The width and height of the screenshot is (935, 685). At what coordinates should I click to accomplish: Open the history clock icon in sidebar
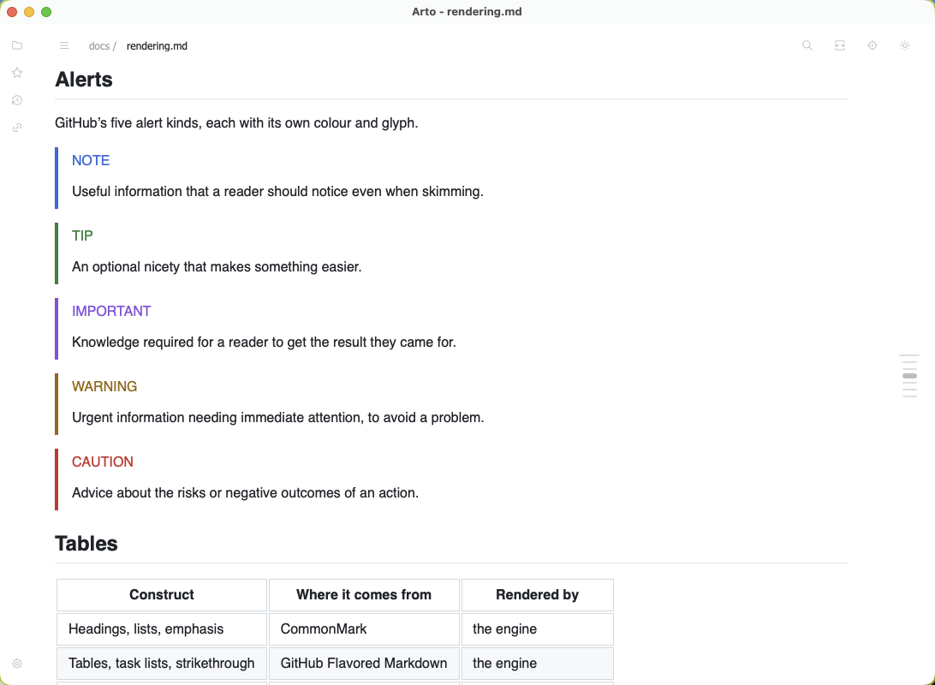pyautogui.click(x=17, y=100)
